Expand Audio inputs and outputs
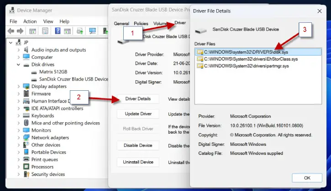Screen dimensions: 331x191 click(19, 50)
